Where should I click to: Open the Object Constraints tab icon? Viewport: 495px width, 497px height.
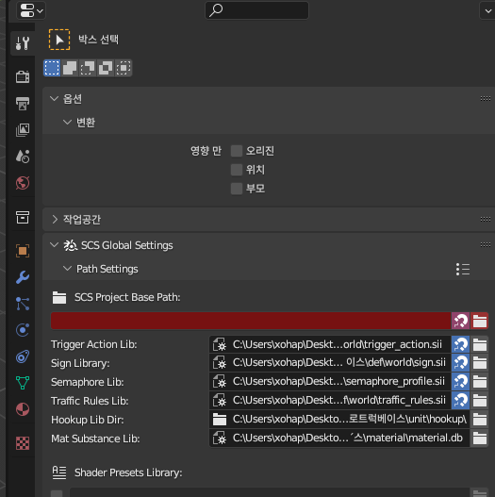click(x=23, y=356)
